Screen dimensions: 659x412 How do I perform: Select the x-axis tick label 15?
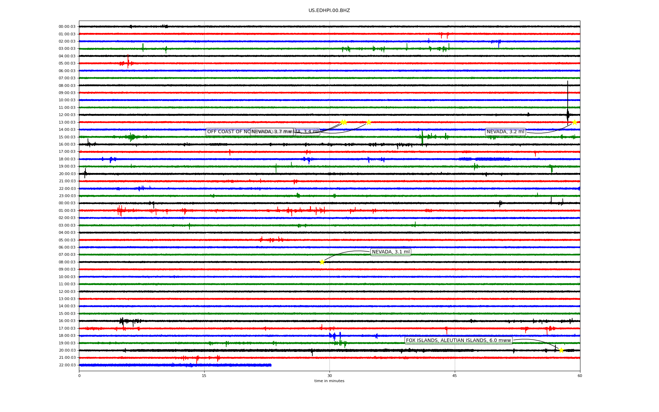(204, 376)
